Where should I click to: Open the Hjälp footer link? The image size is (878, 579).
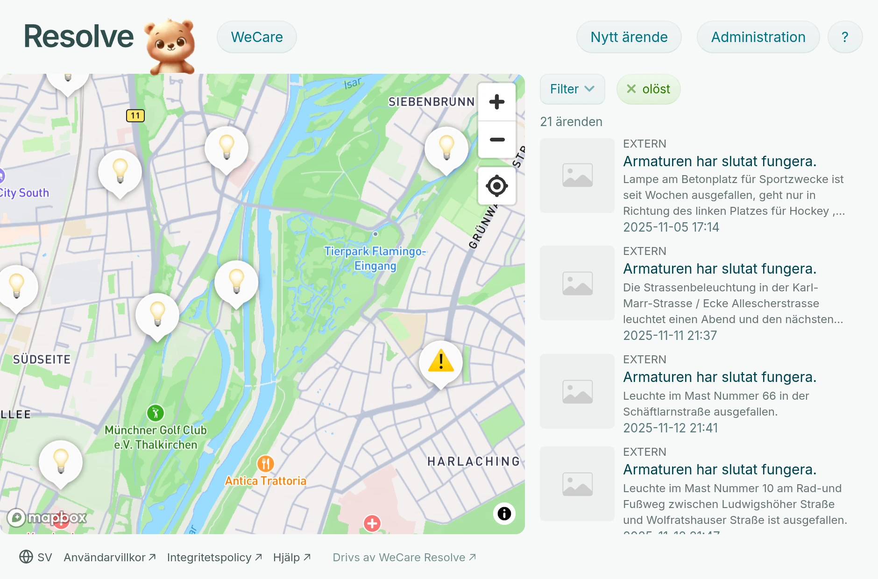(x=292, y=558)
